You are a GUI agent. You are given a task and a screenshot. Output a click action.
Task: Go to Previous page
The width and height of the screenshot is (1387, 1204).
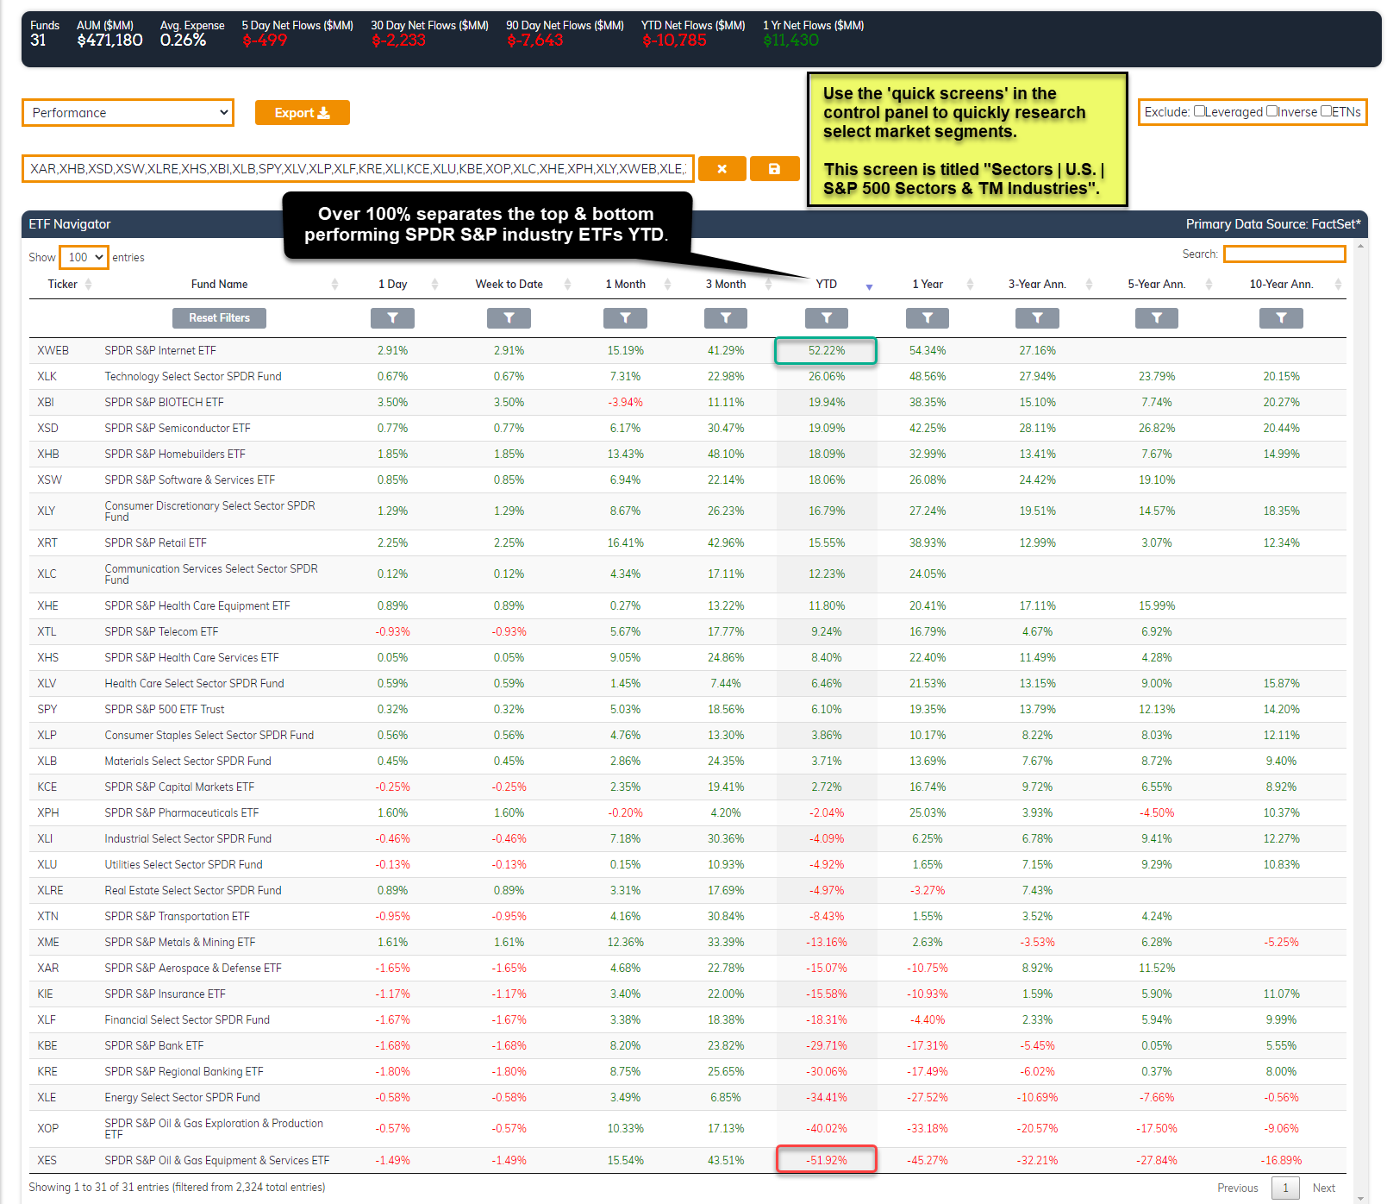[1237, 1188]
